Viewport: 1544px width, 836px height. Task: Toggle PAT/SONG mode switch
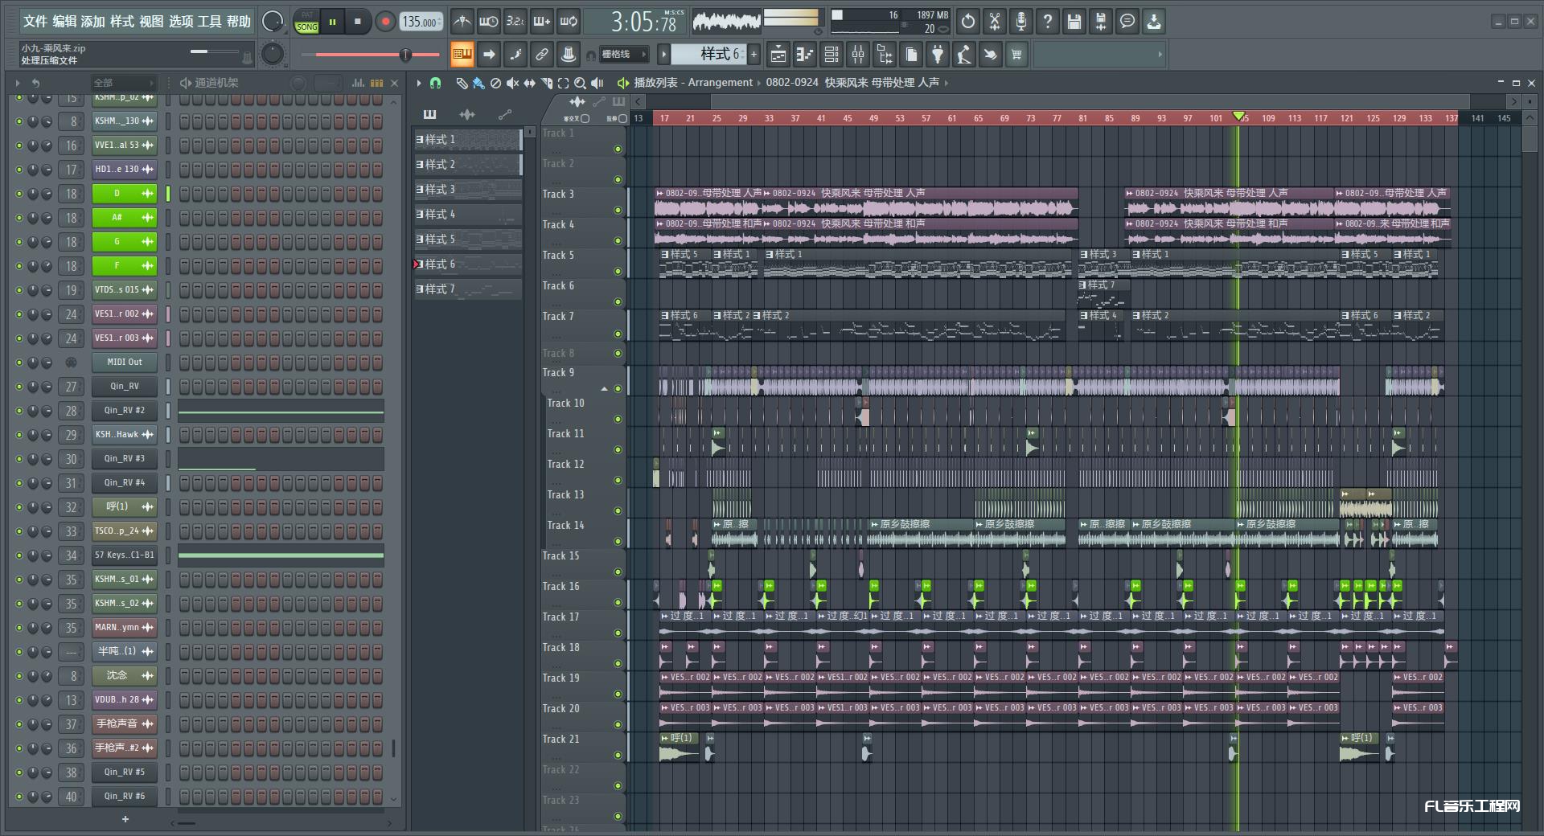tap(306, 22)
